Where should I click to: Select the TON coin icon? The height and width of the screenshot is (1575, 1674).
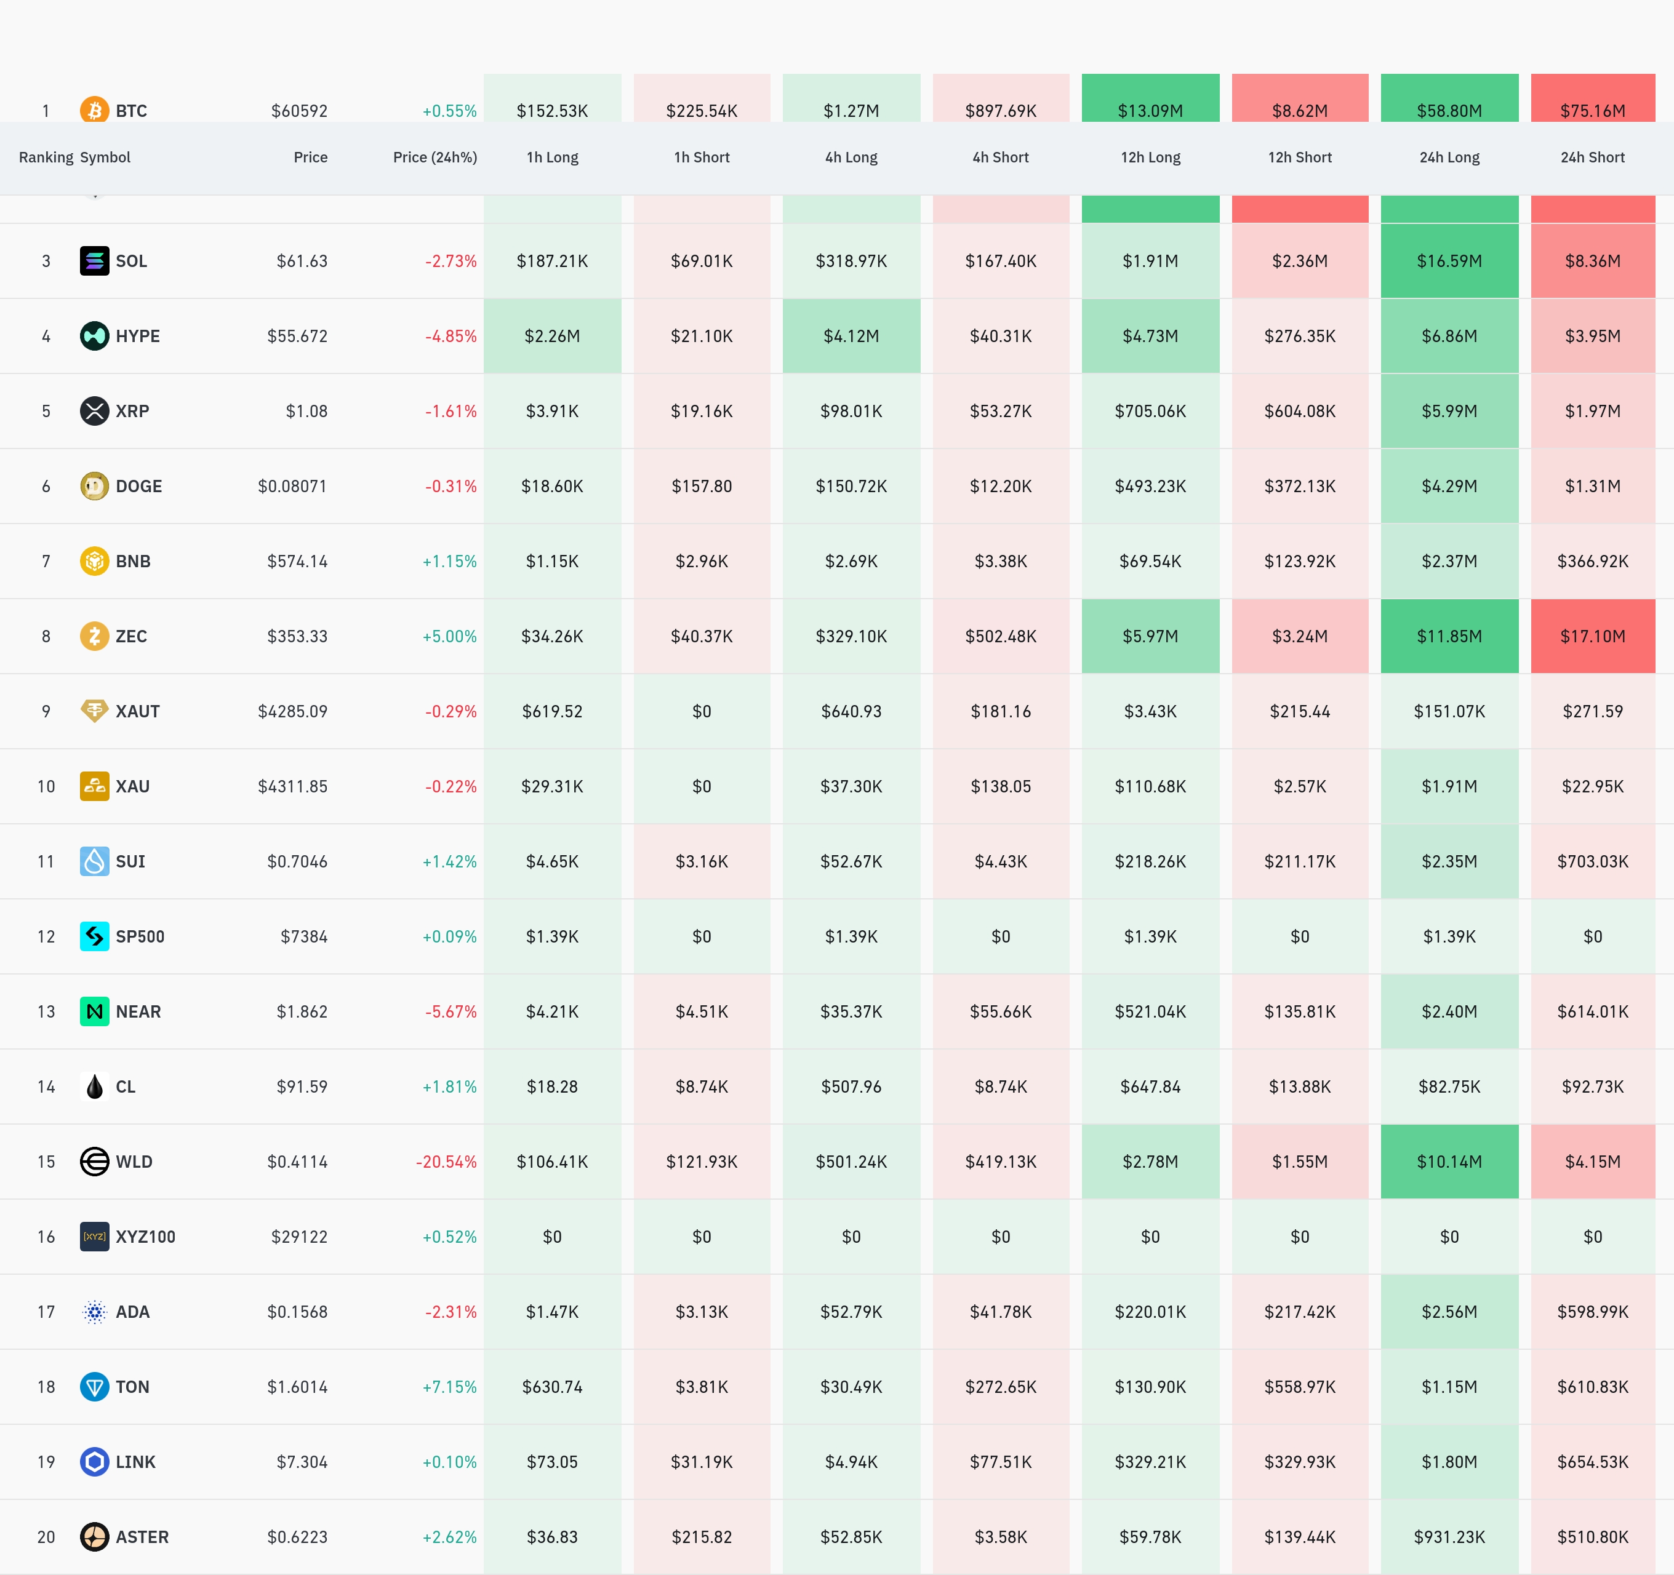click(94, 1387)
